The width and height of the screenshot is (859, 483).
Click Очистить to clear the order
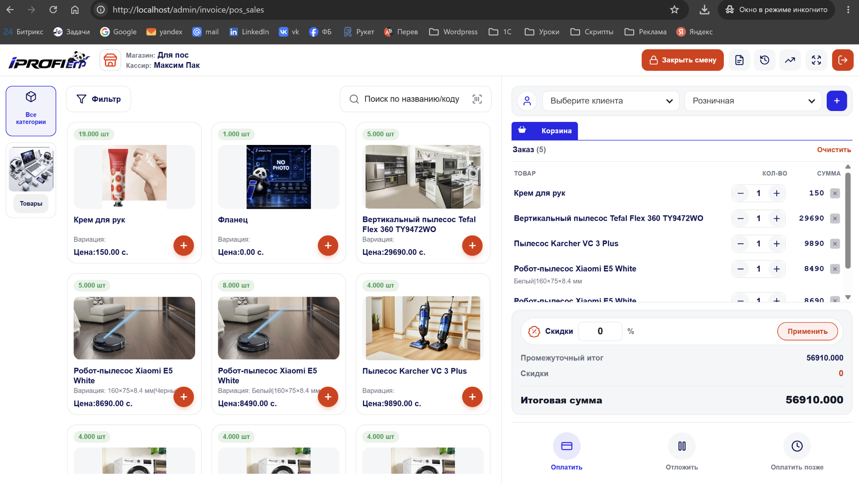[834, 150]
